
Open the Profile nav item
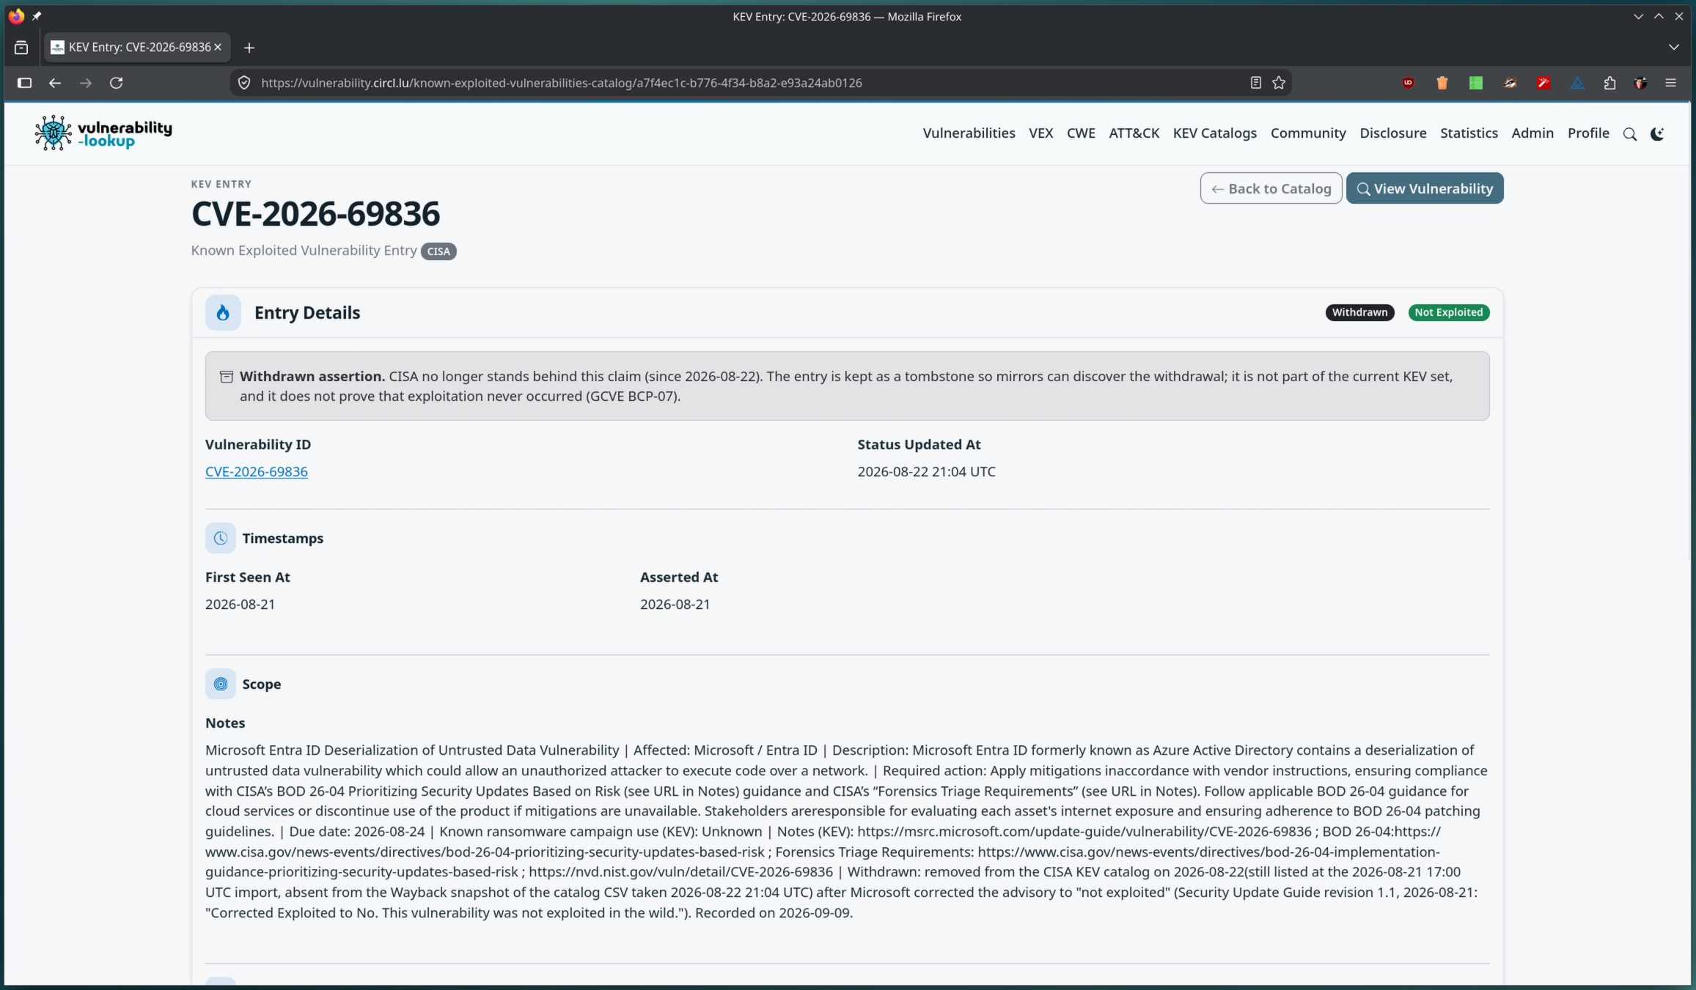[x=1588, y=133]
